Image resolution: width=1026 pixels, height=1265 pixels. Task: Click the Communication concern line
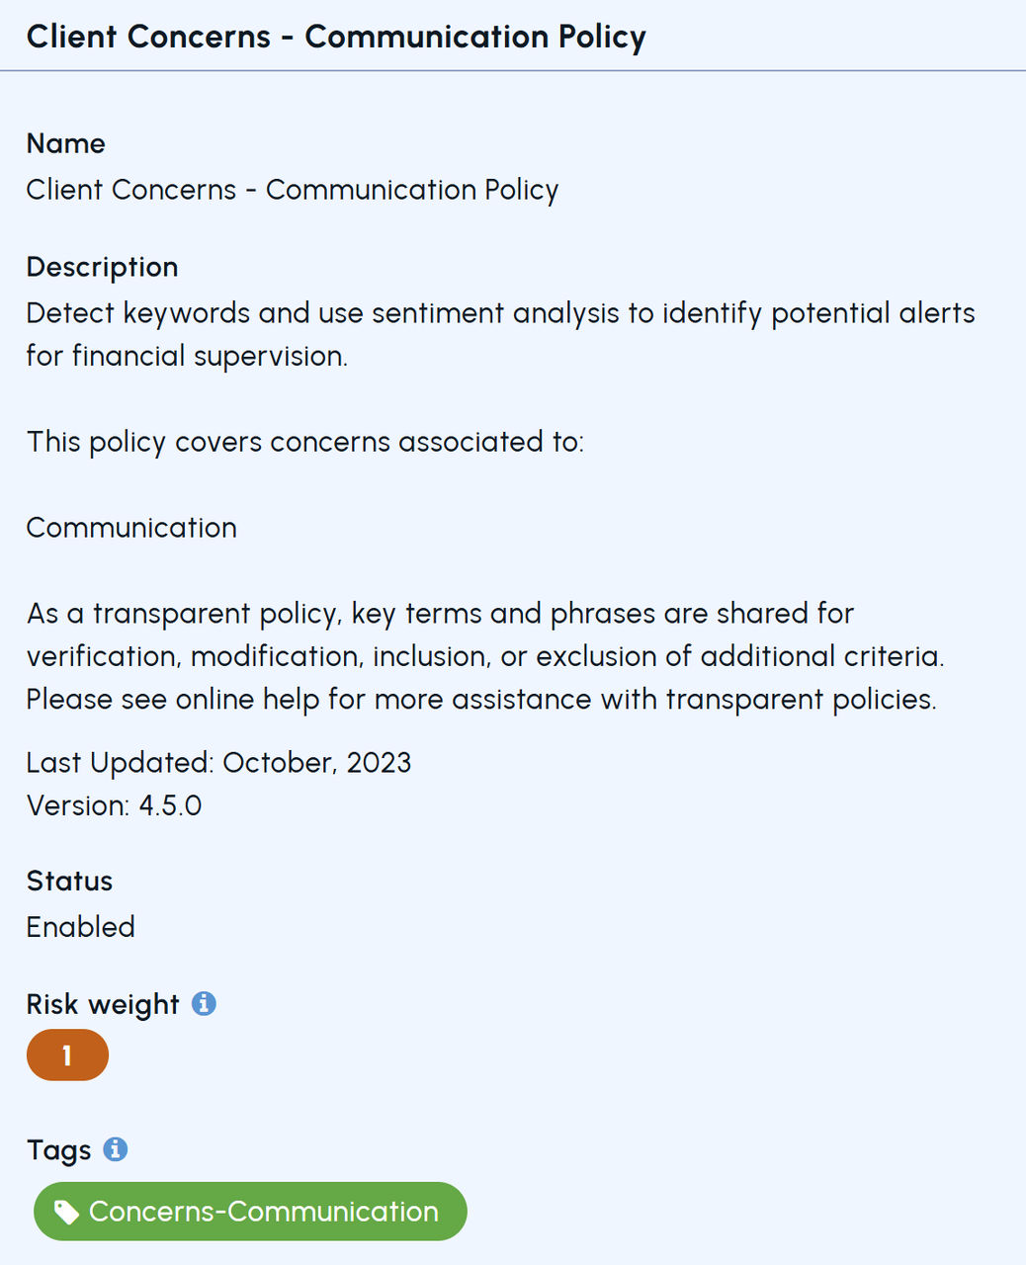(131, 528)
